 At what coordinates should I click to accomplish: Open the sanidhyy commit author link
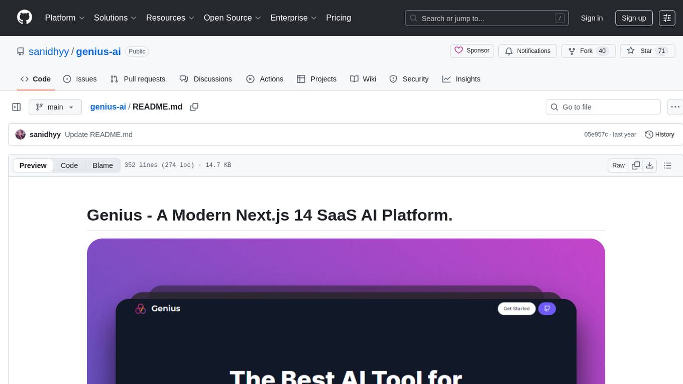45,135
